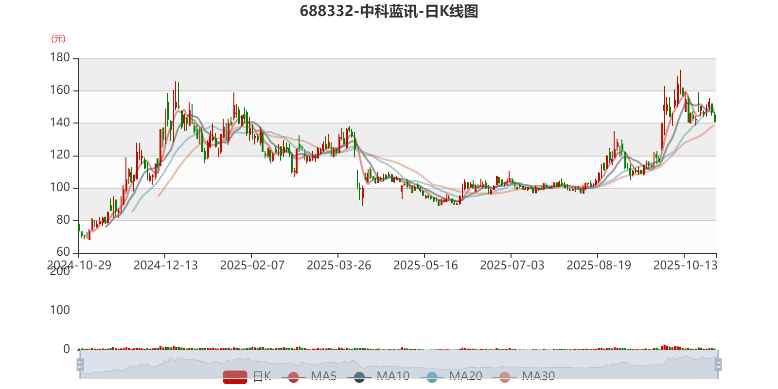The width and height of the screenshot is (778, 389).
Task: Toggle the MA20 line legend
Action: click(451, 376)
